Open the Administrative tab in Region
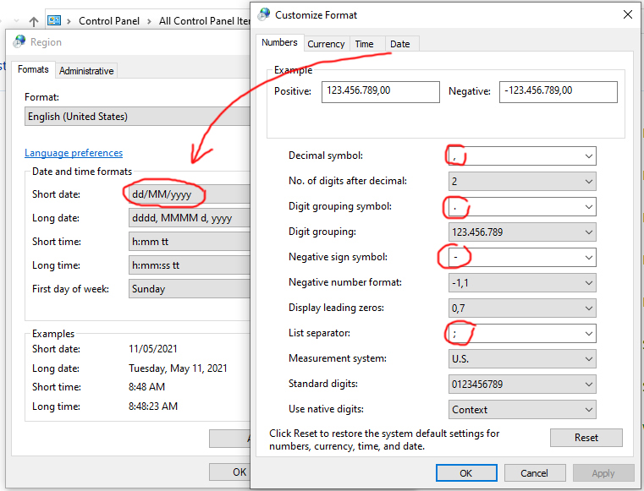The width and height of the screenshot is (644, 491). (x=86, y=71)
